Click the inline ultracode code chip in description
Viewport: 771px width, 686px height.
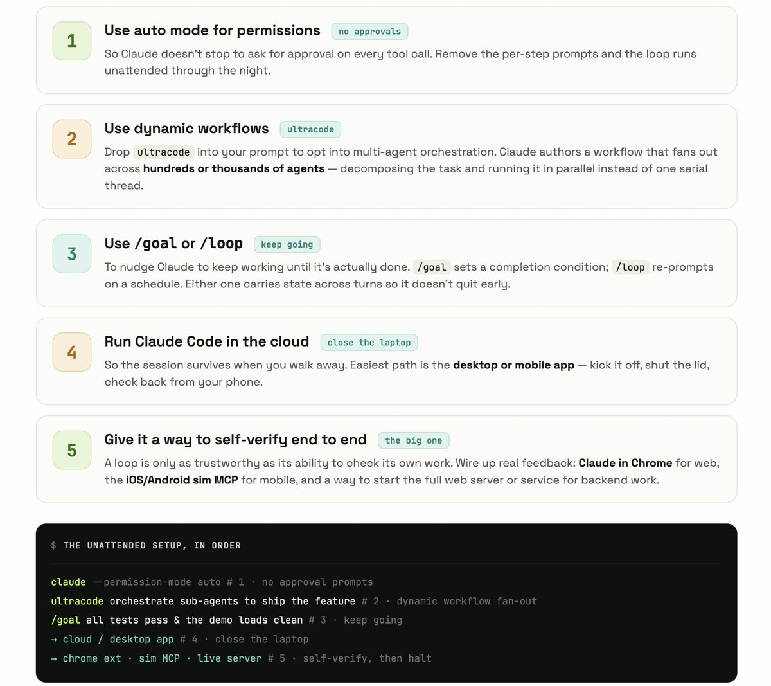click(x=163, y=152)
